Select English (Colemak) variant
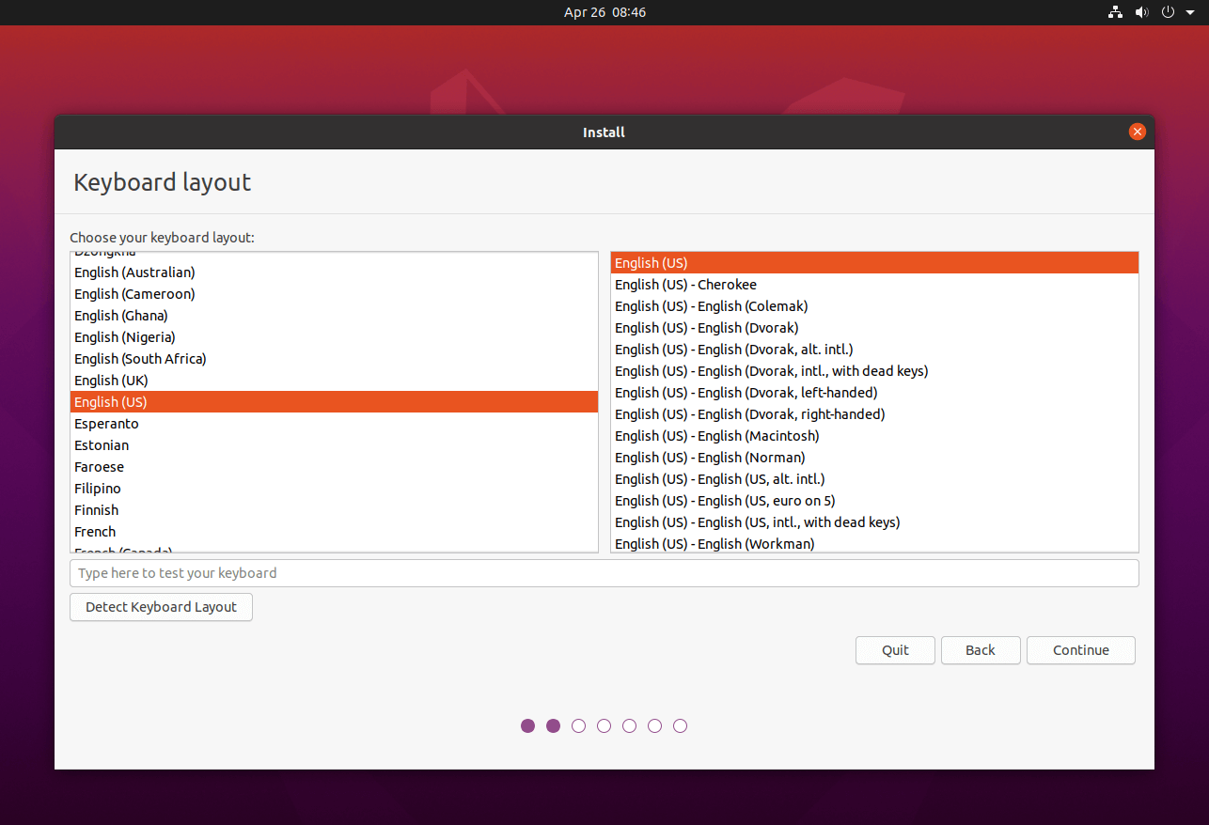The width and height of the screenshot is (1209, 825). (x=874, y=306)
